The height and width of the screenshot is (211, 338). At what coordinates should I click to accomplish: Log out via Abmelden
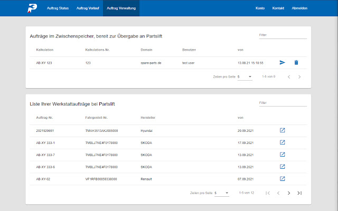pos(299,8)
